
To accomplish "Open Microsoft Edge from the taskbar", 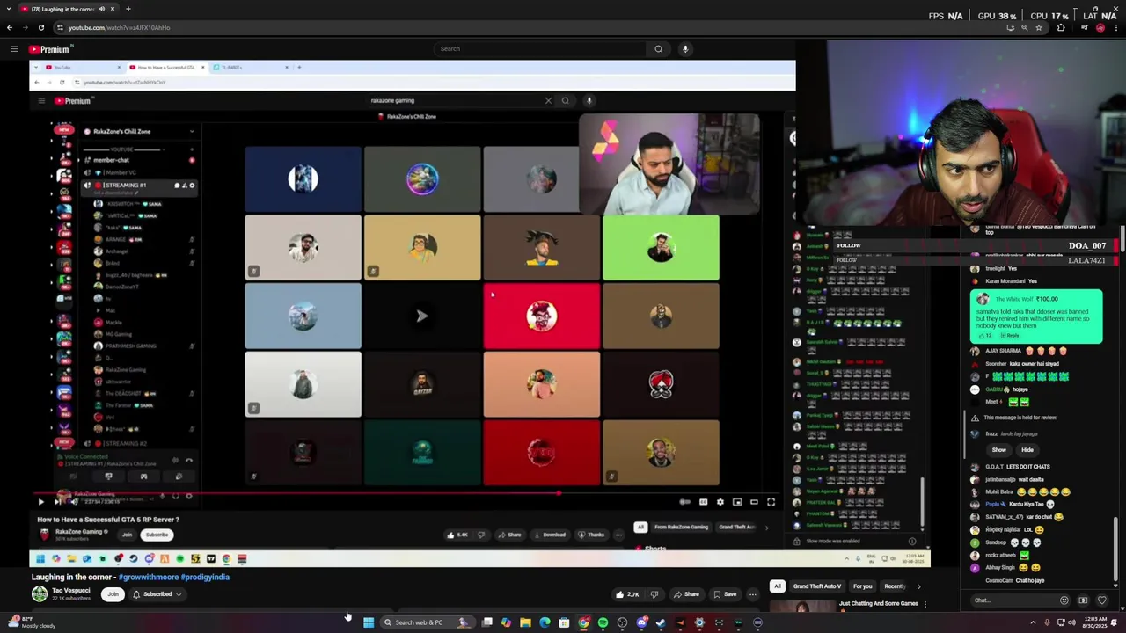I will [x=545, y=622].
